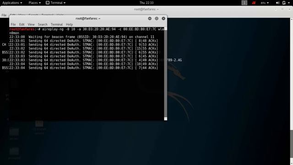Image resolution: width=293 pixels, height=165 pixels.
Task: Open Terminal menu in front terminal
Action: point(57,24)
